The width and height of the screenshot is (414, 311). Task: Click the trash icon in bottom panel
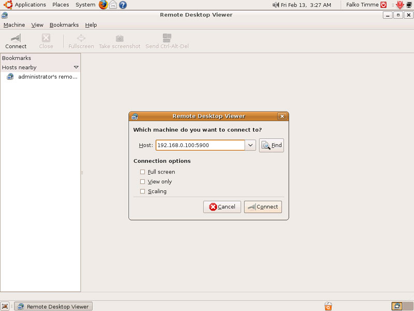pyautogui.click(x=328, y=306)
